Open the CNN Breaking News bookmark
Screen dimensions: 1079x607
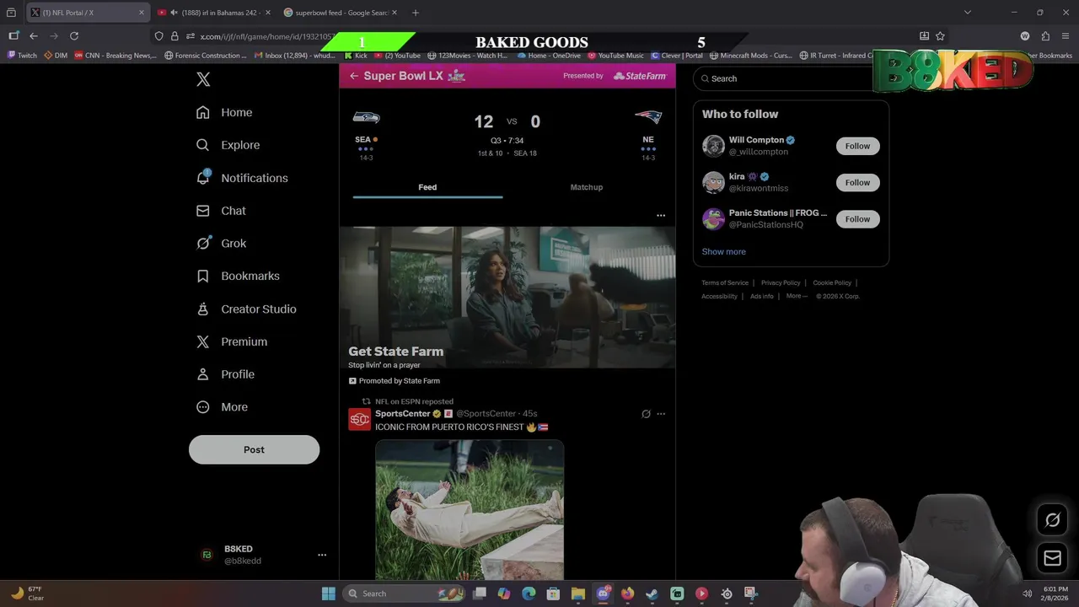point(115,56)
